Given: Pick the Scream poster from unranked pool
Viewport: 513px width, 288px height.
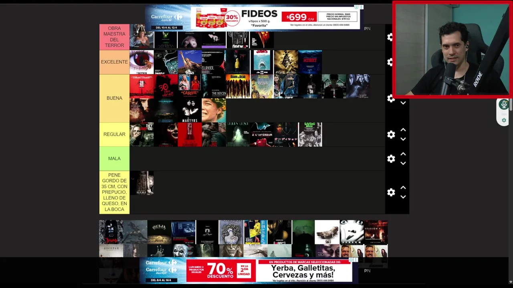Looking at the screenshot, I should [351, 232].
